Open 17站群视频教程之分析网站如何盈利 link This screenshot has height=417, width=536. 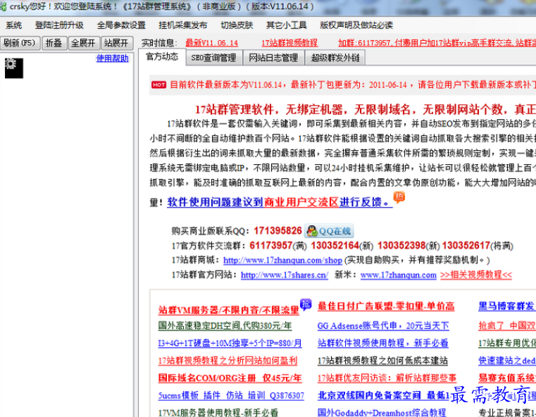pos(228,361)
